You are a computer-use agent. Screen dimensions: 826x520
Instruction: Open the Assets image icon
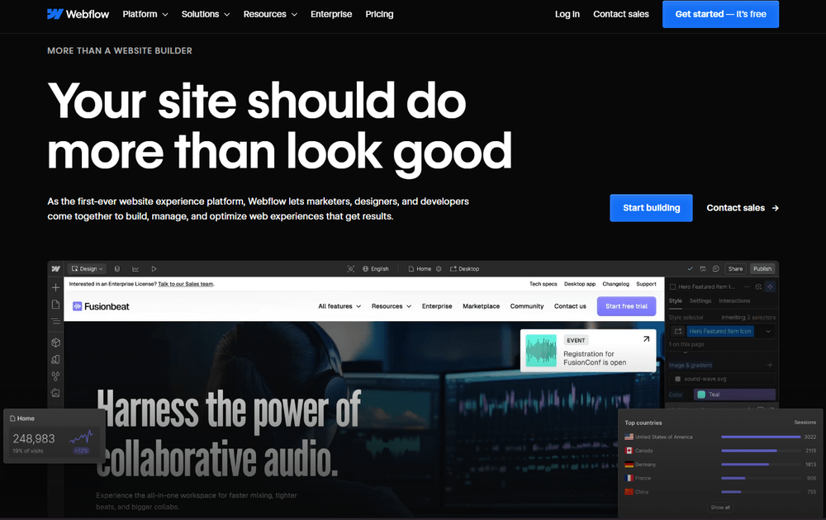point(55,393)
